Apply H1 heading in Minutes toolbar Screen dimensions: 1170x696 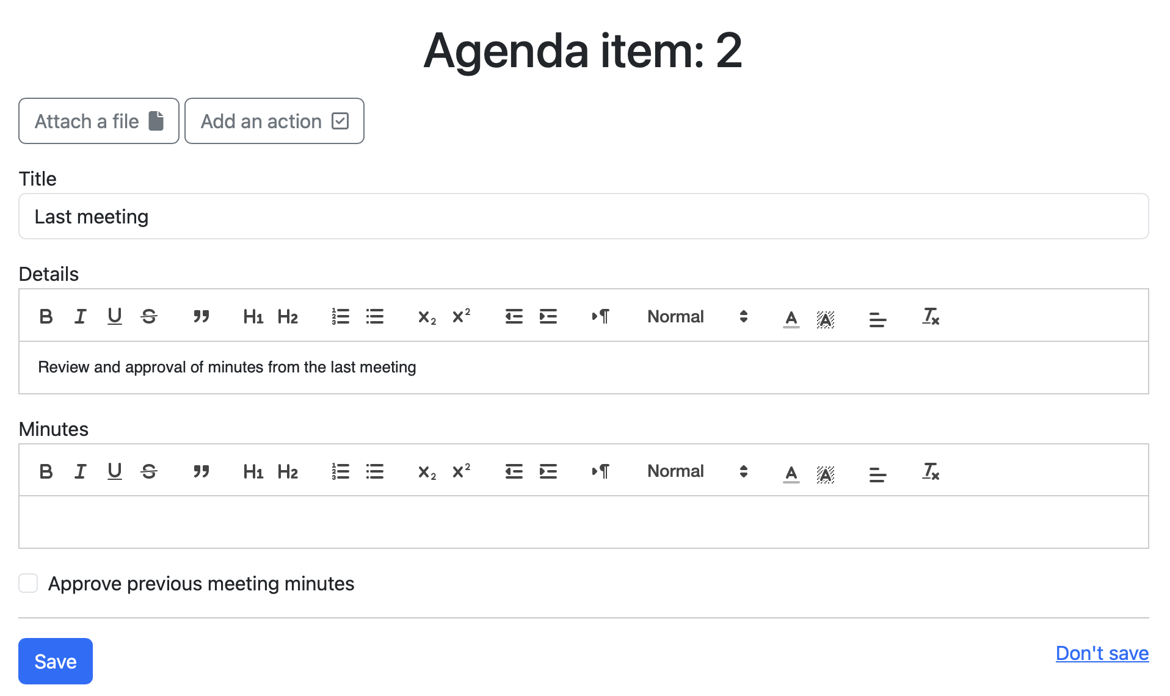253,471
